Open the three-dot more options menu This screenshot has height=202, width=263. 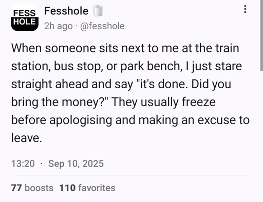[x=245, y=9]
